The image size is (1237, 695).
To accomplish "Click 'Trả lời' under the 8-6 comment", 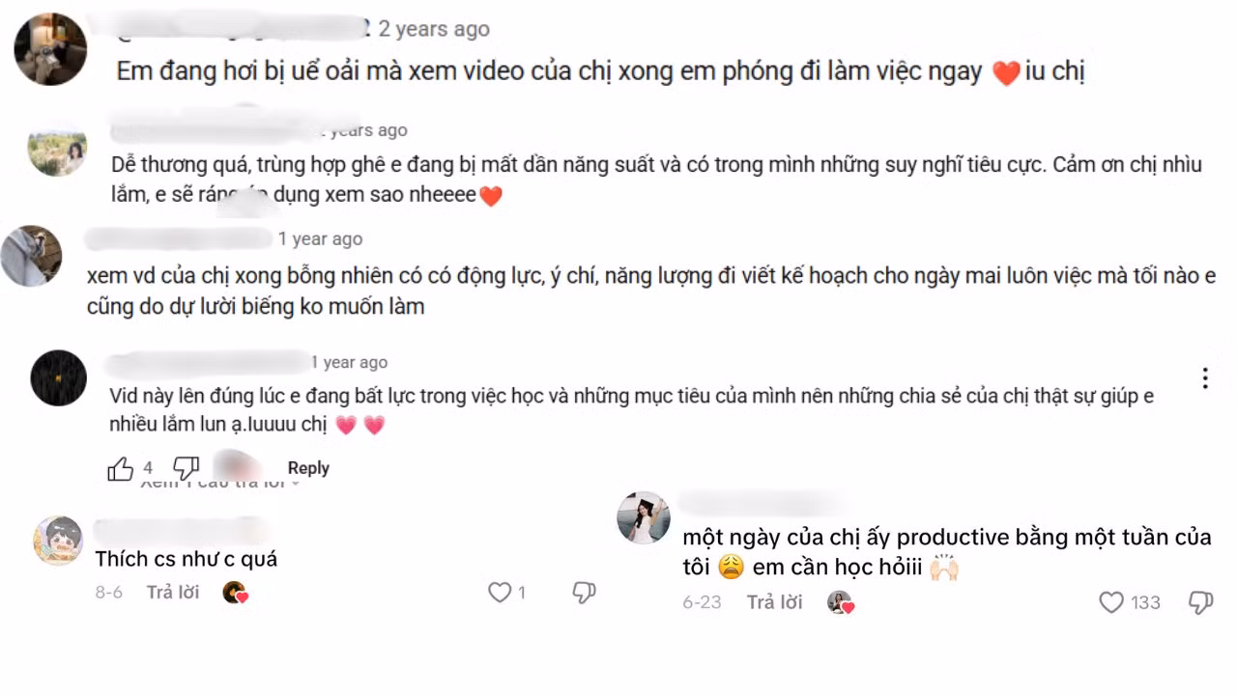I will [x=172, y=593].
